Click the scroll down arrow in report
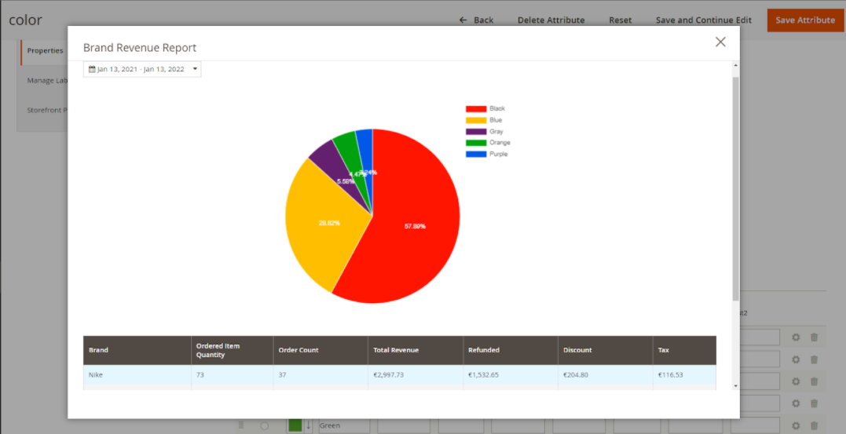The image size is (846, 434). click(x=735, y=385)
